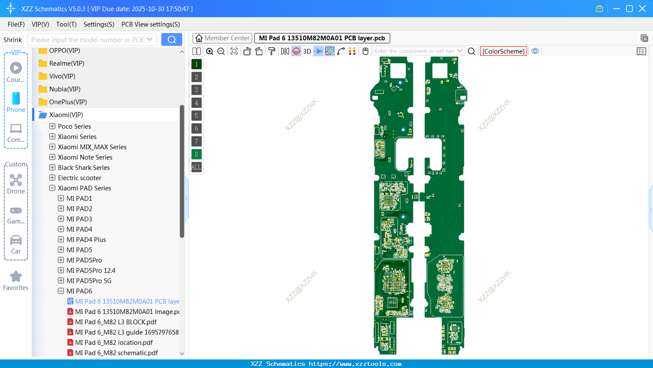Click the mirror/flip board icon
Screen dimensions: 653x368
pos(285,51)
